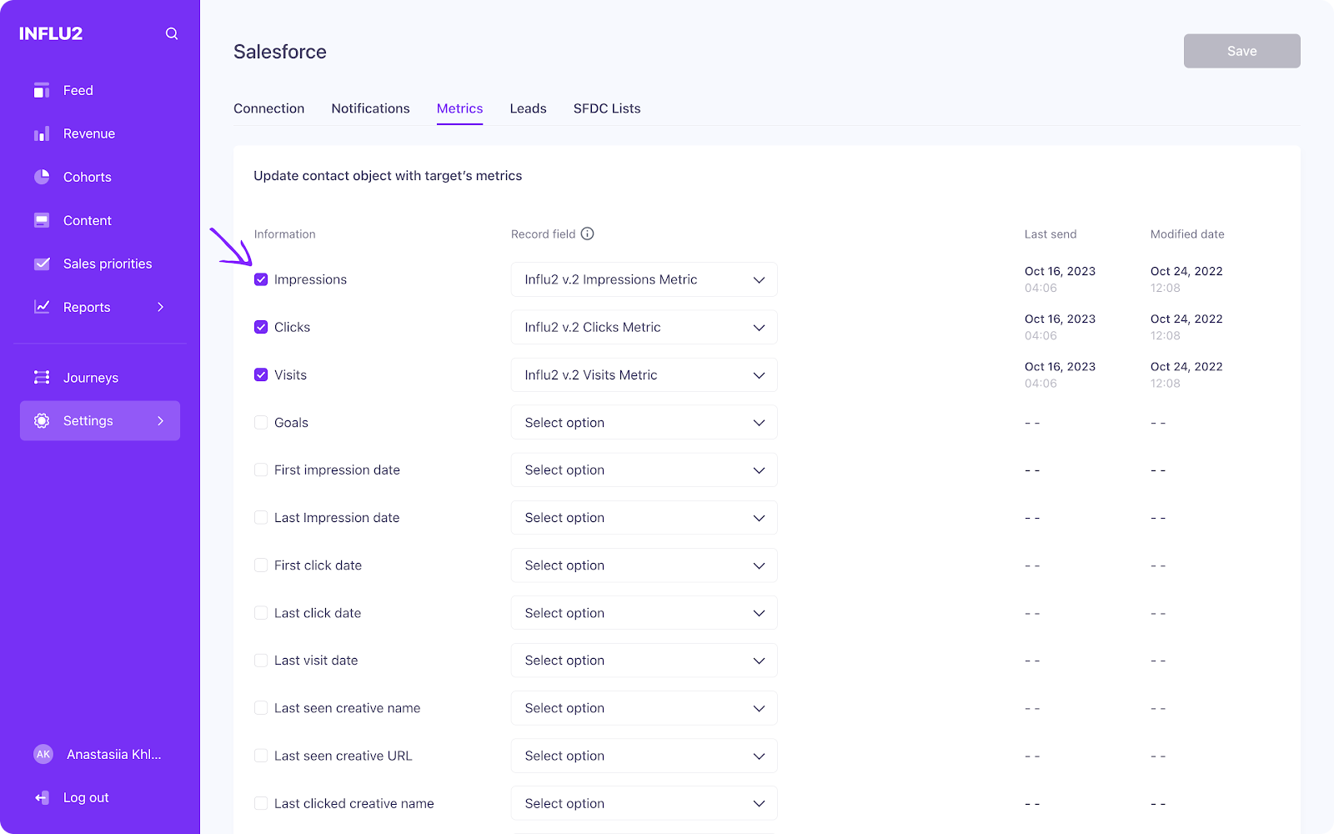This screenshot has width=1334, height=834.
Task: Click the Reports line chart icon
Action: [42, 307]
